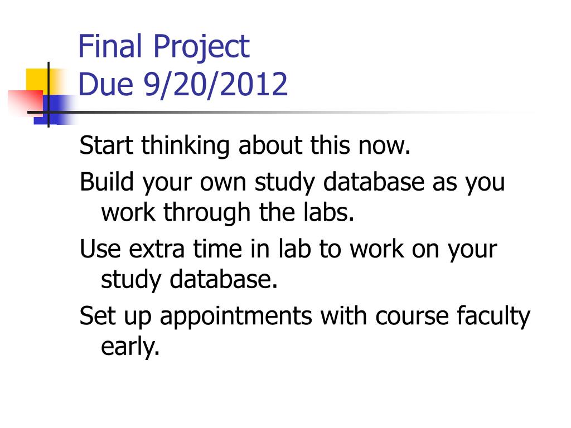Select the word "early." at the bottom
Viewport: 571px width, 428px height.
click(x=130, y=347)
